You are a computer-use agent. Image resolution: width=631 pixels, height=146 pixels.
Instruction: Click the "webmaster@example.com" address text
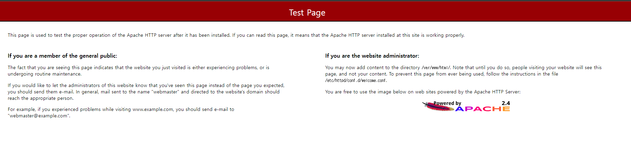(x=38, y=116)
